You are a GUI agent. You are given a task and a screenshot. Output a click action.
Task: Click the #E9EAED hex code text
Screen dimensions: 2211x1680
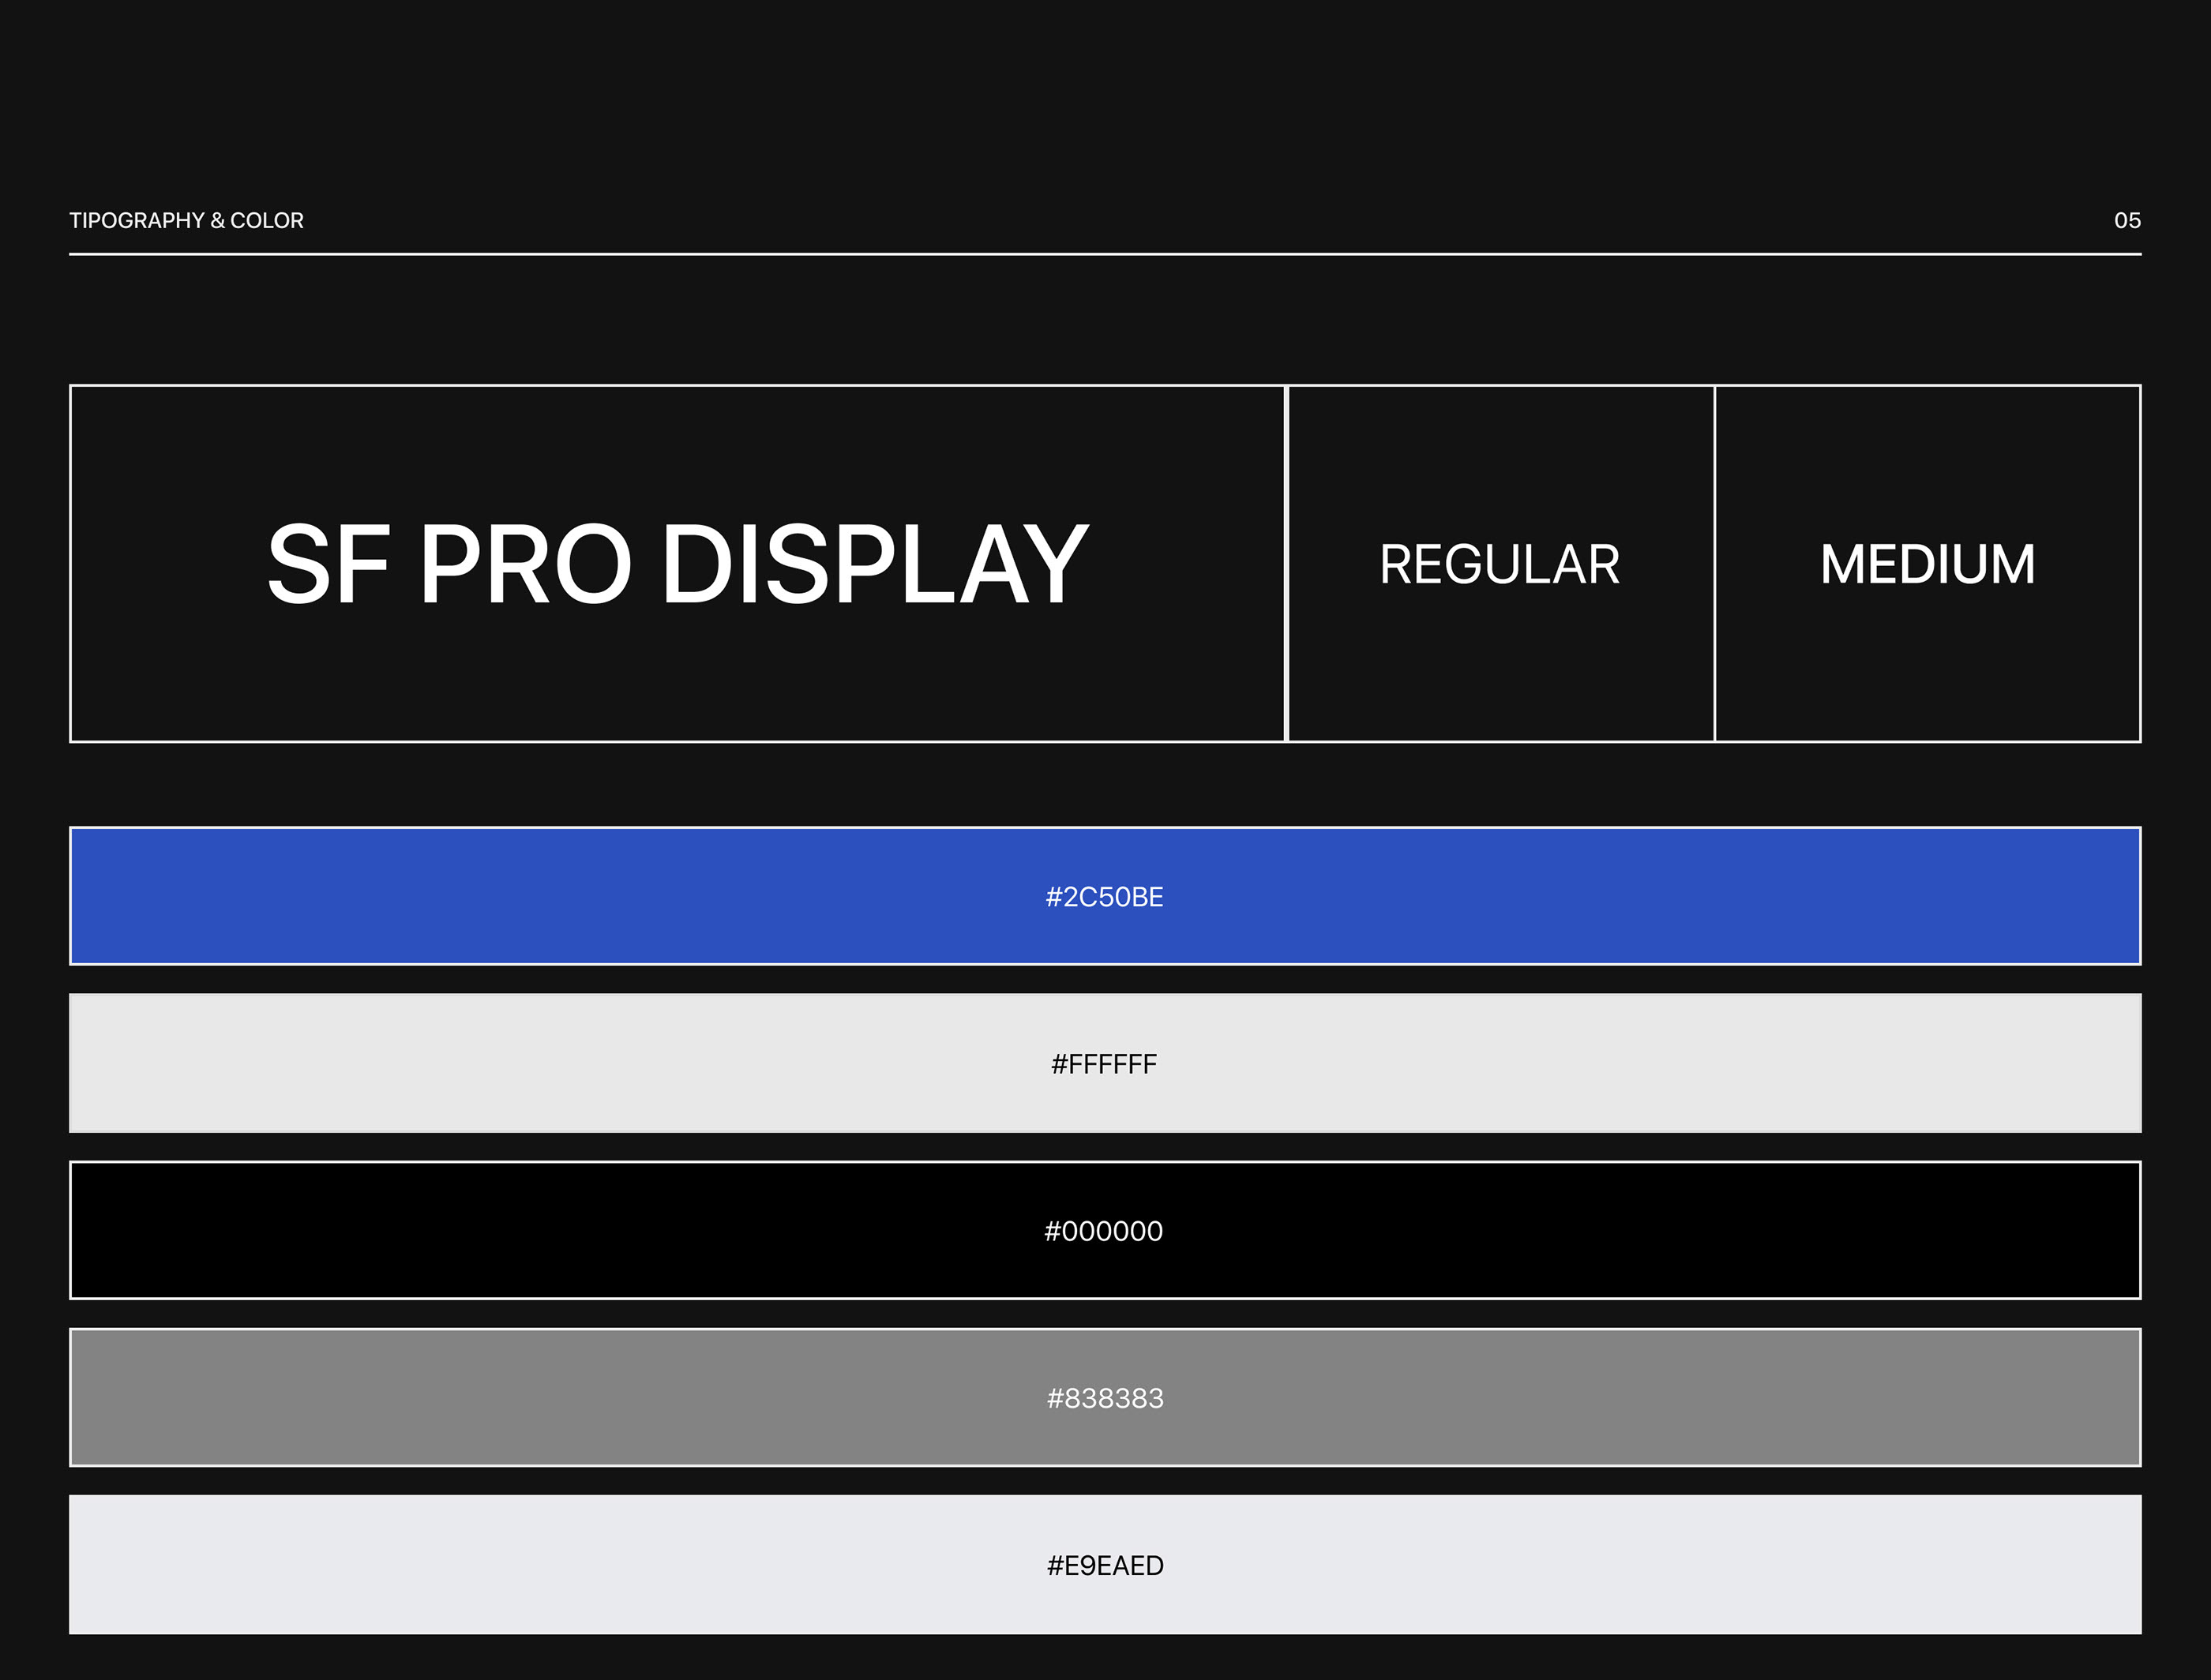(x=1104, y=1565)
